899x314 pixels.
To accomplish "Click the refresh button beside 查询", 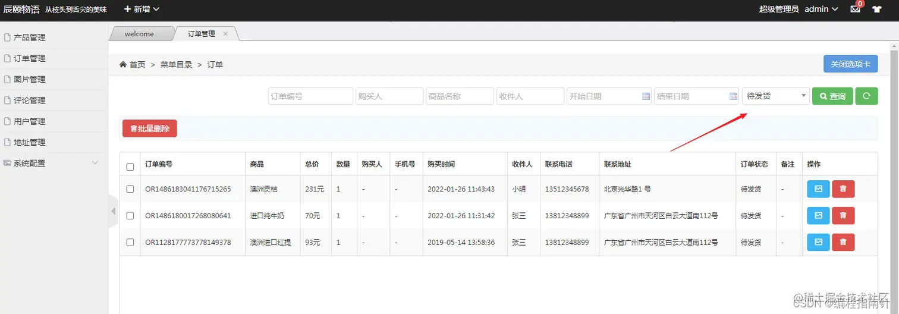I will (866, 96).
